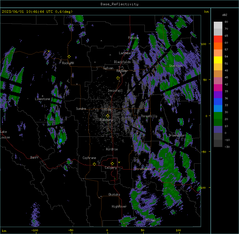This screenshot has width=239, height=234.
Task: Click the Banff label
Action: coord(34,158)
